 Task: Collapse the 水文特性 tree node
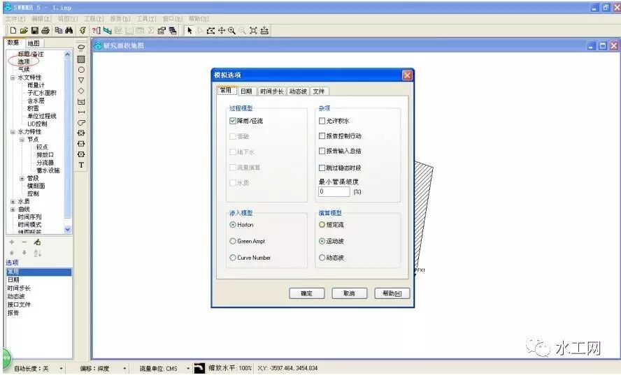pyautogui.click(x=13, y=78)
